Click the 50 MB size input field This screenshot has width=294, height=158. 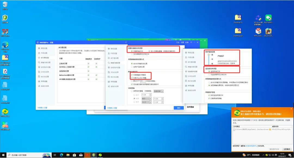point(143,81)
